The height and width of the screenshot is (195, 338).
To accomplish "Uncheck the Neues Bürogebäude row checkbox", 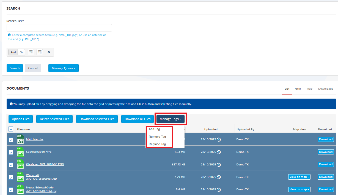I will pyautogui.click(x=11, y=190).
